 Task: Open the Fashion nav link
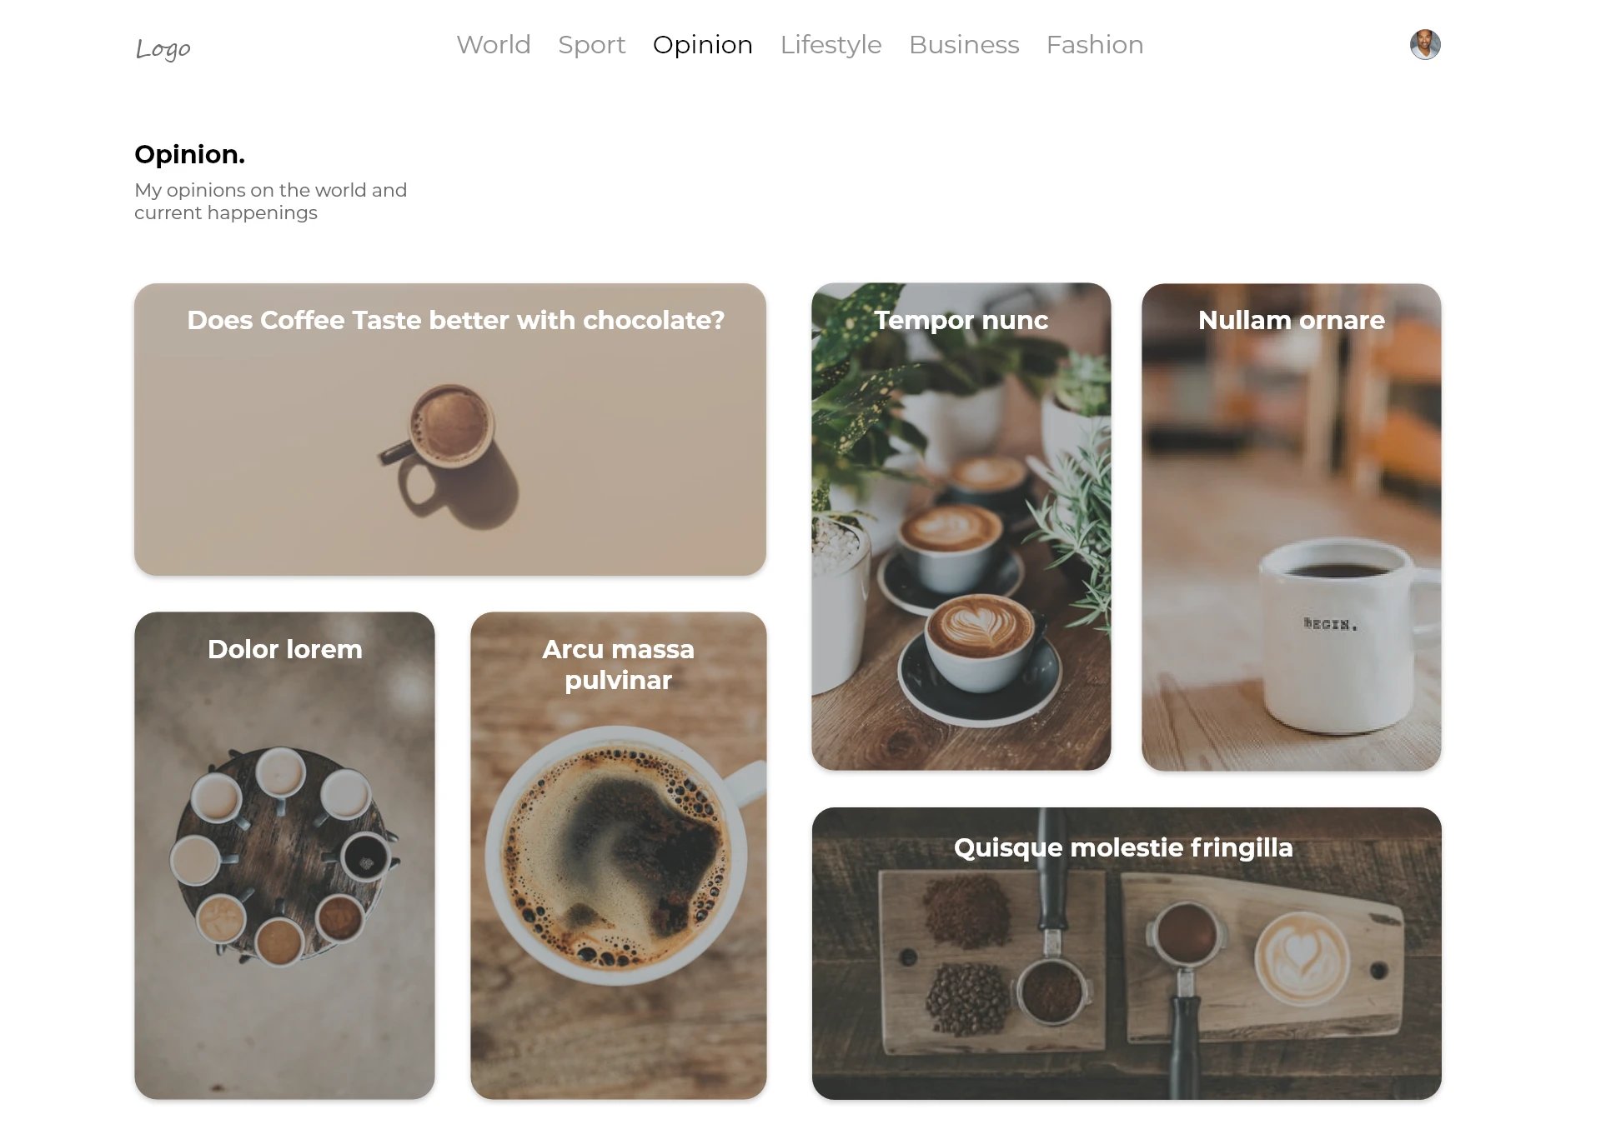(1095, 44)
